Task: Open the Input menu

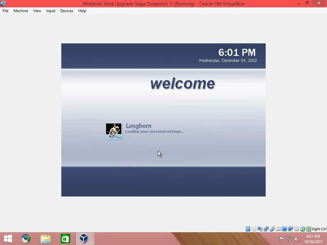Action: [x=51, y=11]
